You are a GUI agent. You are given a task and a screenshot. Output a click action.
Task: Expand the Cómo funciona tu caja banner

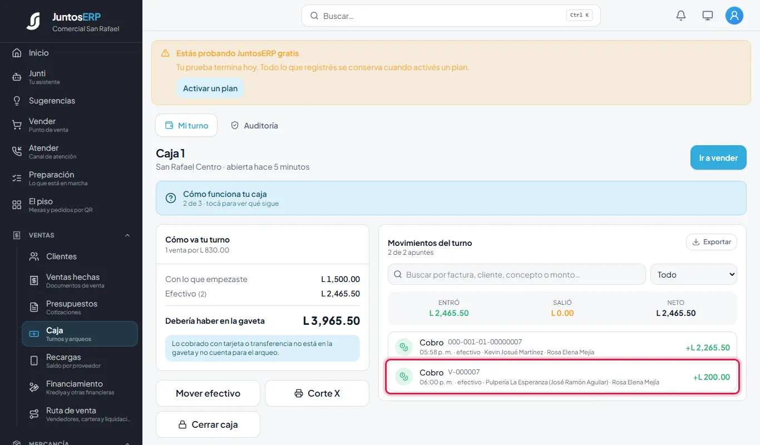coord(451,198)
